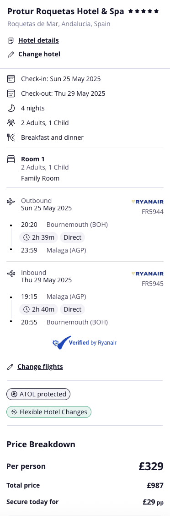Click the check-in calendar icon
The image size is (170, 516).
(x=11, y=79)
